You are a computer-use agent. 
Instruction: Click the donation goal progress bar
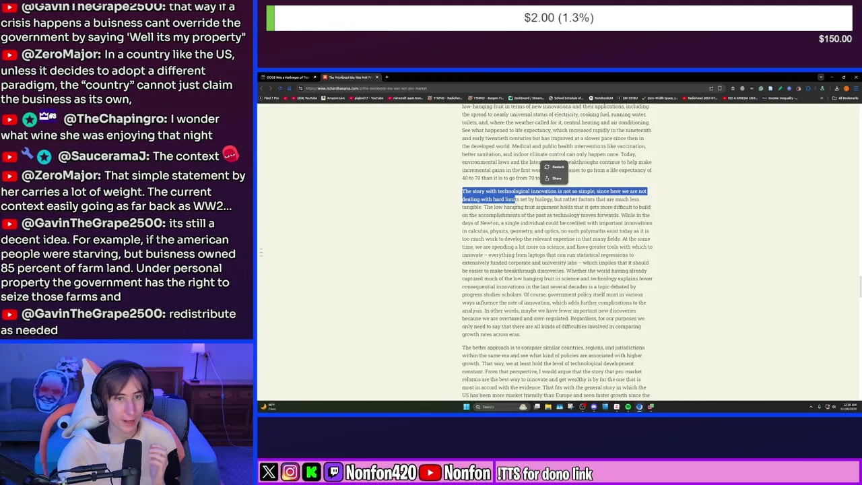click(x=559, y=18)
